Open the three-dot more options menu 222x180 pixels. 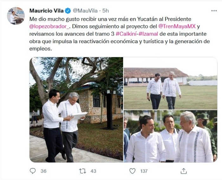[214, 11]
